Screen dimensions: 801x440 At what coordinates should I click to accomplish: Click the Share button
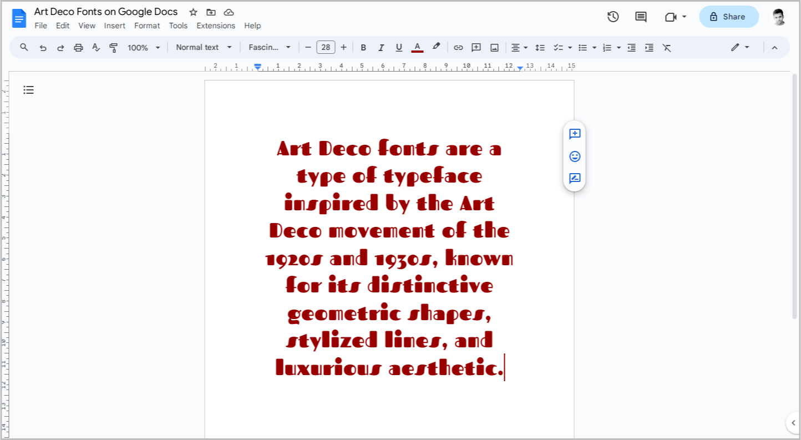pyautogui.click(x=728, y=17)
